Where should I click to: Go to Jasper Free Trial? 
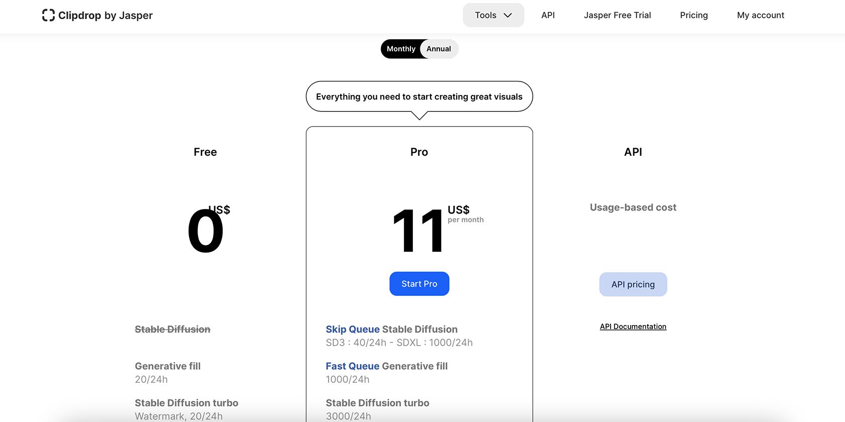(617, 15)
